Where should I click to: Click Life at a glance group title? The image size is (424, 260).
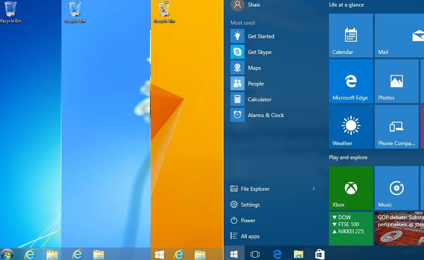(x=346, y=5)
